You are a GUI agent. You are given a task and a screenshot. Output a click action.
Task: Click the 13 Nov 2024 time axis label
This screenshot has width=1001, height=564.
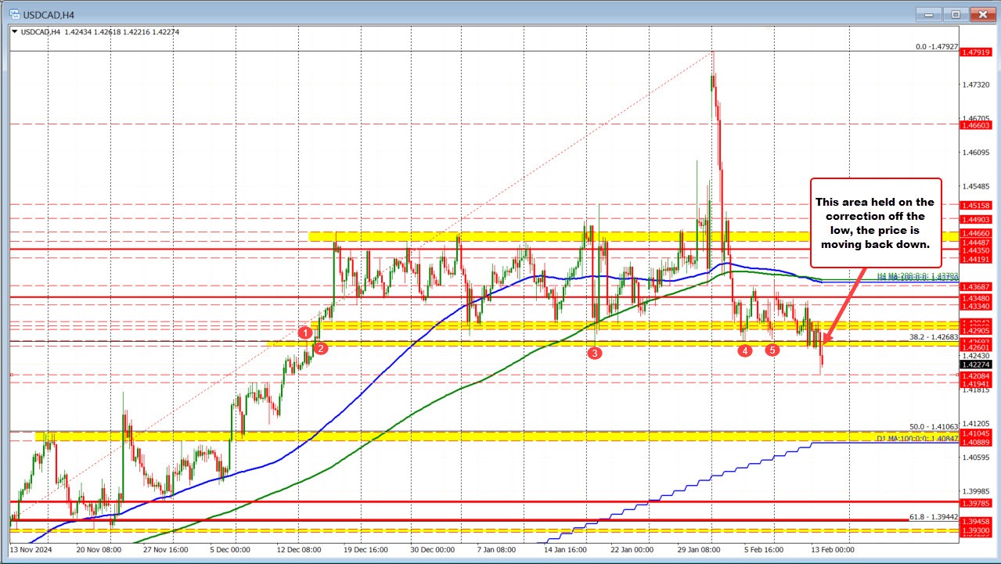point(33,551)
